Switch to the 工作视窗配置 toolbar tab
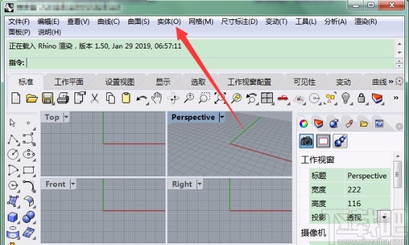This screenshot has width=409, height=245. coord(250,82)
